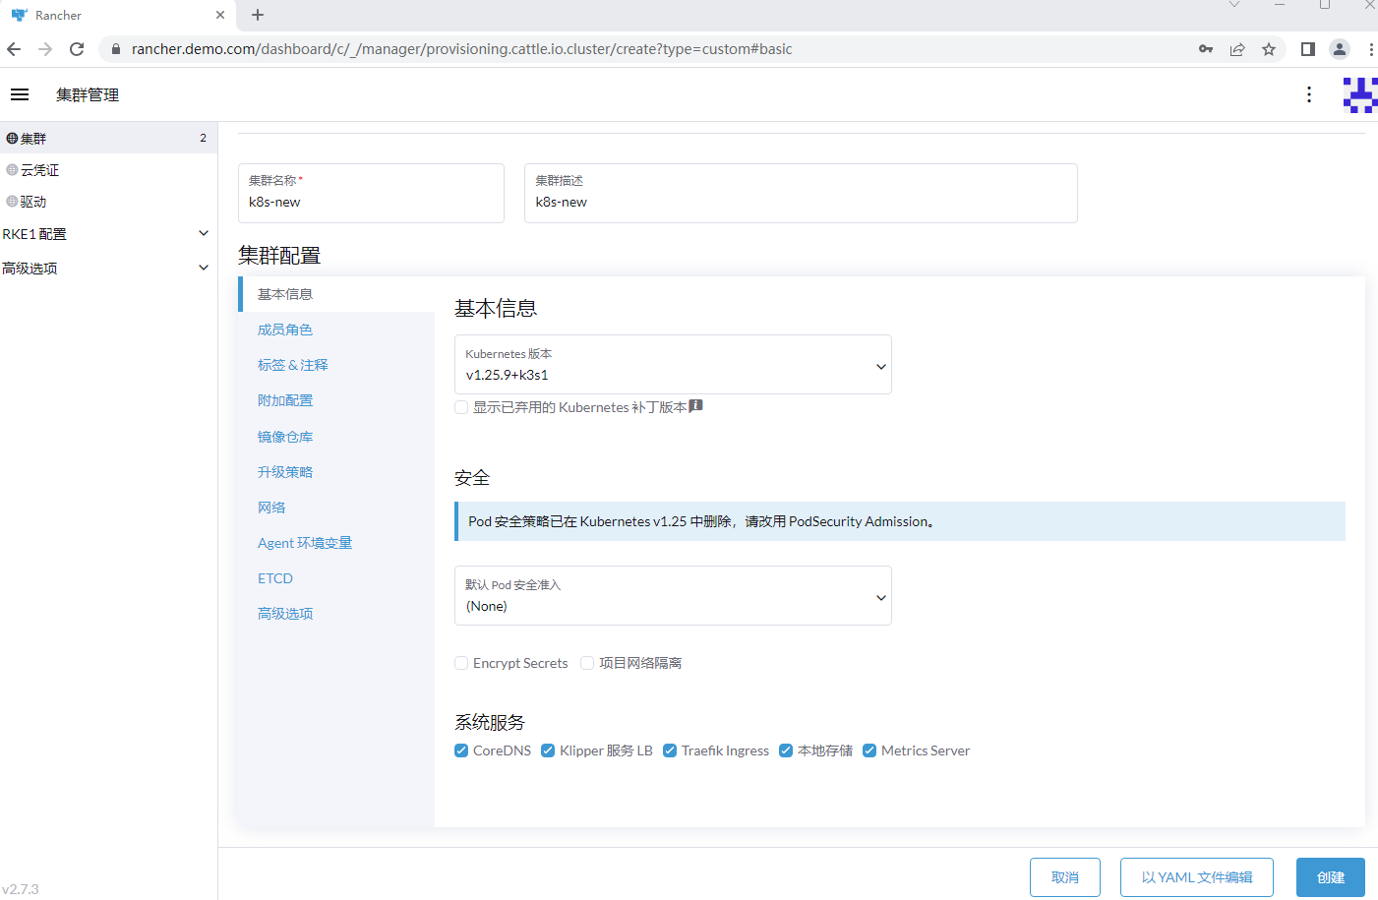The image size is (1378, 900).
Task: Click the globe icon next to 驱动
Action: [x=12, y=202]
